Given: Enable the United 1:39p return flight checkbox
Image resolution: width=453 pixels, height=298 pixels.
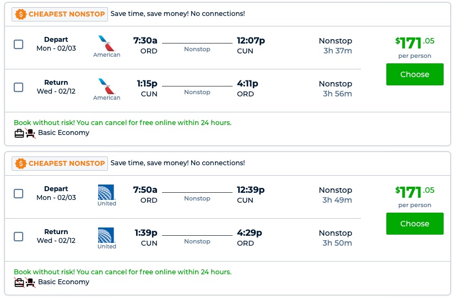Looking at the screenshot, I should (x=19, y=236).
